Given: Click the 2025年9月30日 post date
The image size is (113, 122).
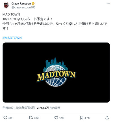Looking at the screenshot, I should coord(25,108).
